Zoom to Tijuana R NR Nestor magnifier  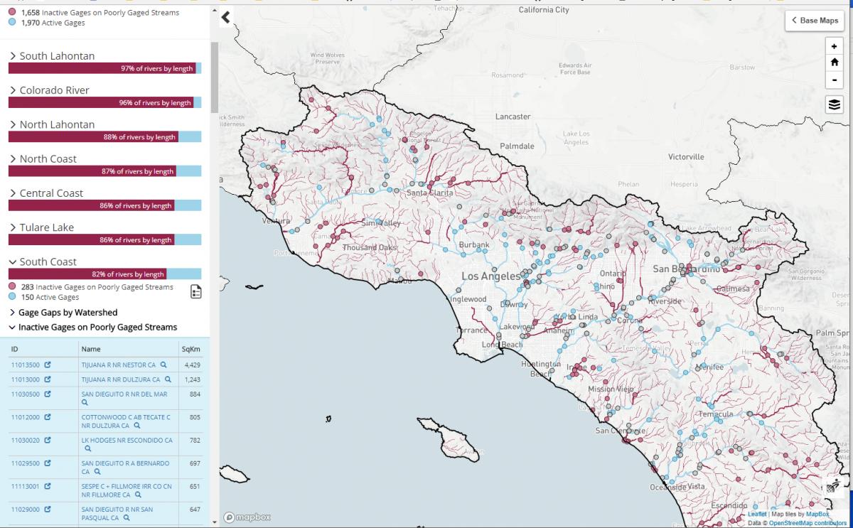(x=163, y=365)
